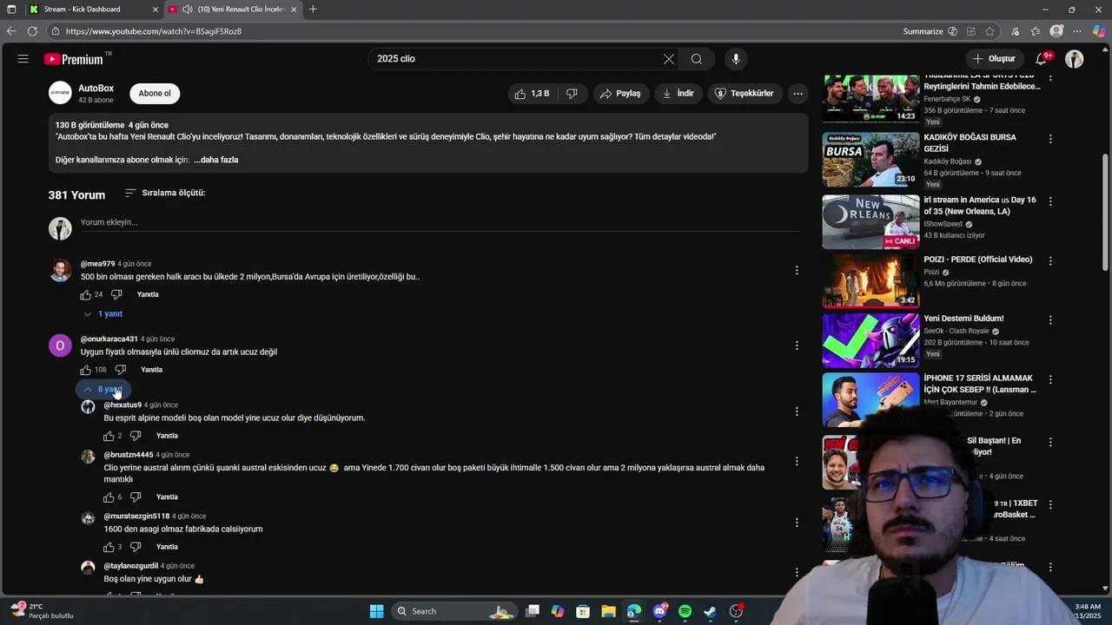The width and height of the screenshot is (1112, 625).
Task: Open Discord from the taskbar
Action: coord(659,611)
